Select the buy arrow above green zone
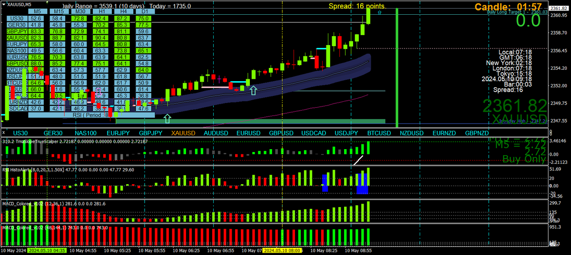 pos(167,118)
